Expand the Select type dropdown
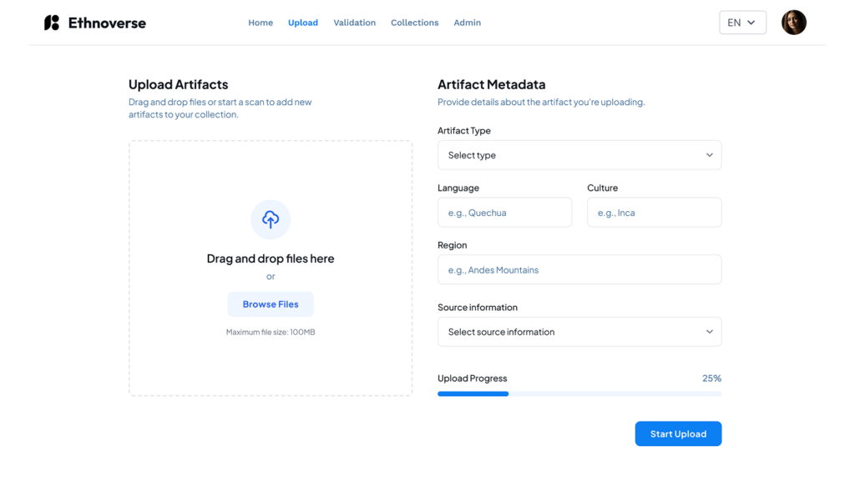This screenshot has height=481, width=855. [579, 155]
